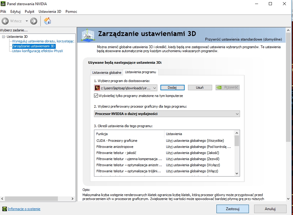Image resolution: width=293 pixels, height=215 pixels.
Task: Click settings list scroll up arrow
Action: coord(237,133)
